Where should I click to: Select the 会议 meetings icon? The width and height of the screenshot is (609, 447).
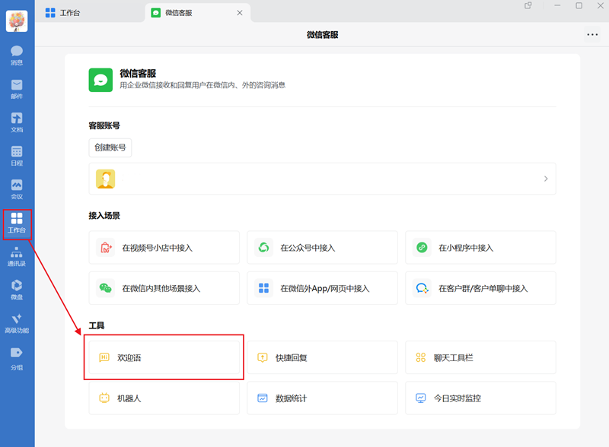pyautogui.click(x=17, y=188)
